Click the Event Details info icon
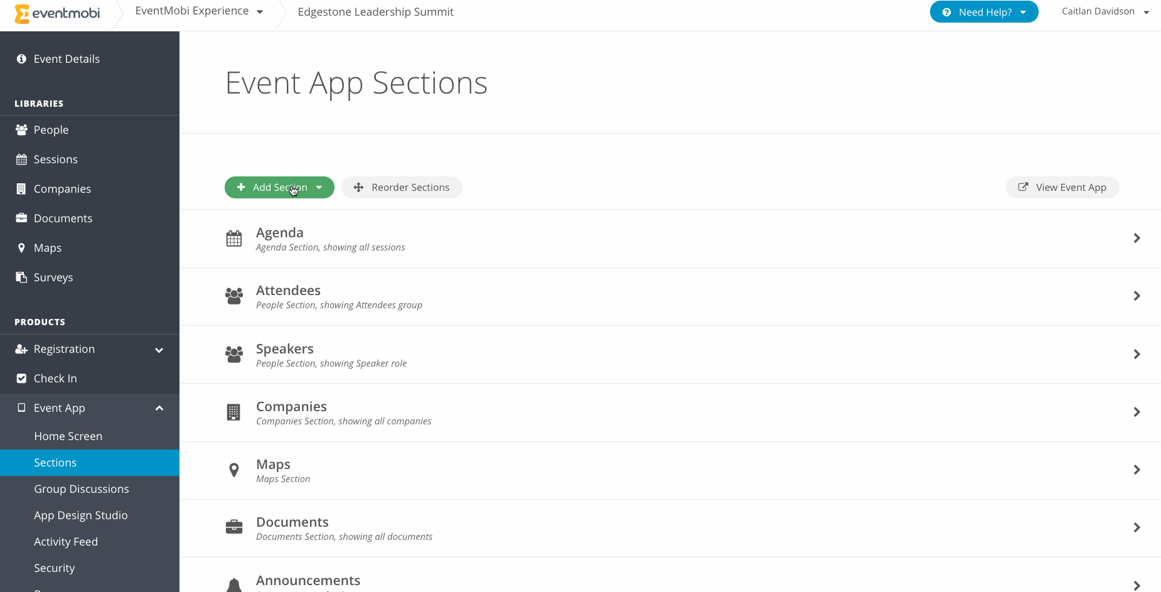1161x592 pixels. coord(21,58)
